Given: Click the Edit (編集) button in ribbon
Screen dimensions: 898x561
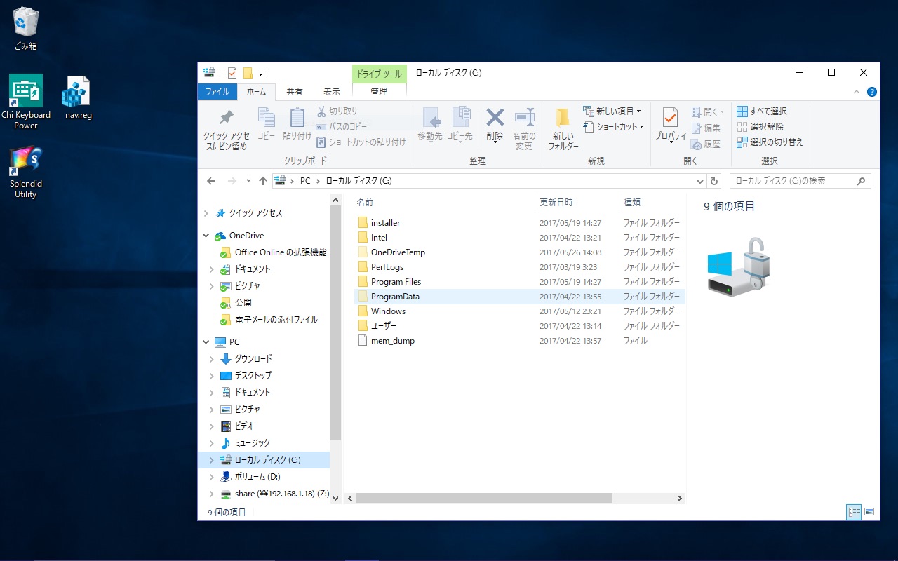Looking at the screenshot, I should 706,128.
